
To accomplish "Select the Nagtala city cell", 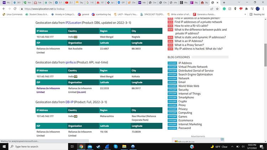I will point(136,37).
